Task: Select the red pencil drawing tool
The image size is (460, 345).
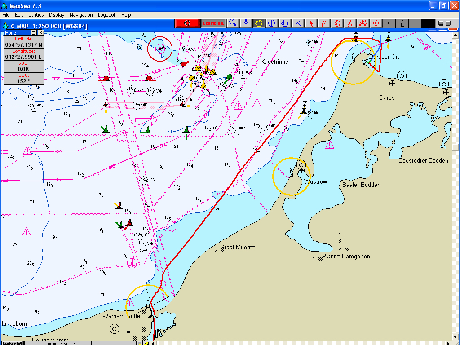Action: (x=324, y=23)
